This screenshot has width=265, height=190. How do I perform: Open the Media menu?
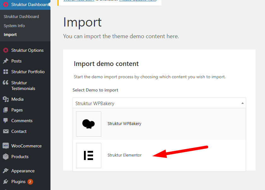point(25,99)
